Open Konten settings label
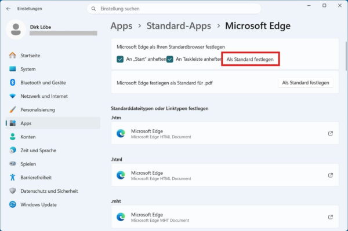Viewport: 348px width, 231px height. [28, 137]
